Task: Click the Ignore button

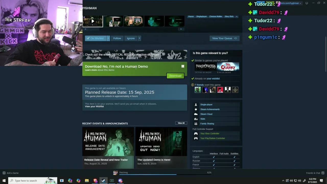Action: (131, 38)
